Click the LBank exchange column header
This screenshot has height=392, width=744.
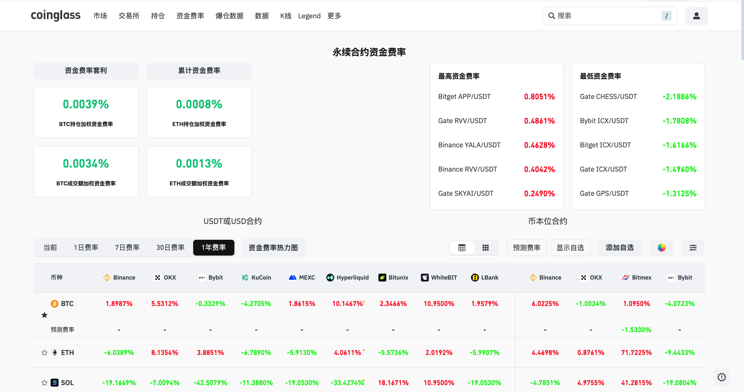click(485, 278)
